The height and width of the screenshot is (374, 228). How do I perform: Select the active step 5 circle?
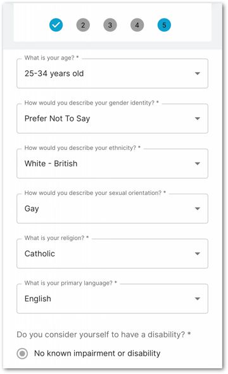click(164, 25)
